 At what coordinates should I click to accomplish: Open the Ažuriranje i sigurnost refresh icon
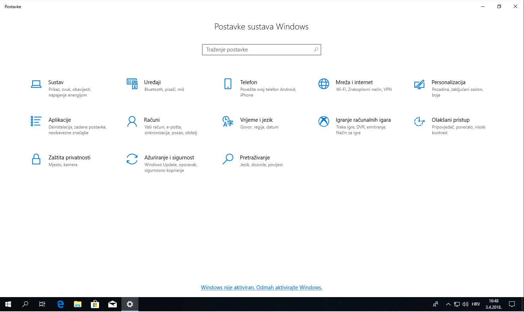pos(132,159)
